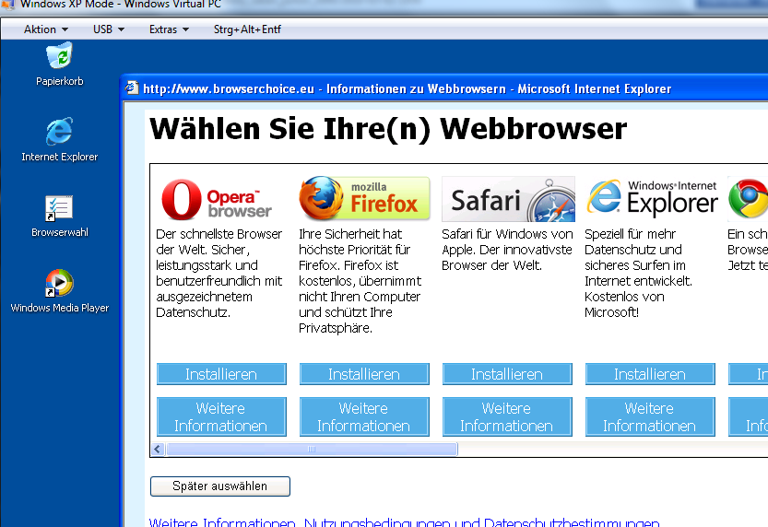This screenshot has height=527, width=768.
Task: Click the heading Wählen Sie Ihre(n) Webbrowser
Action: (x=388, y=129)
